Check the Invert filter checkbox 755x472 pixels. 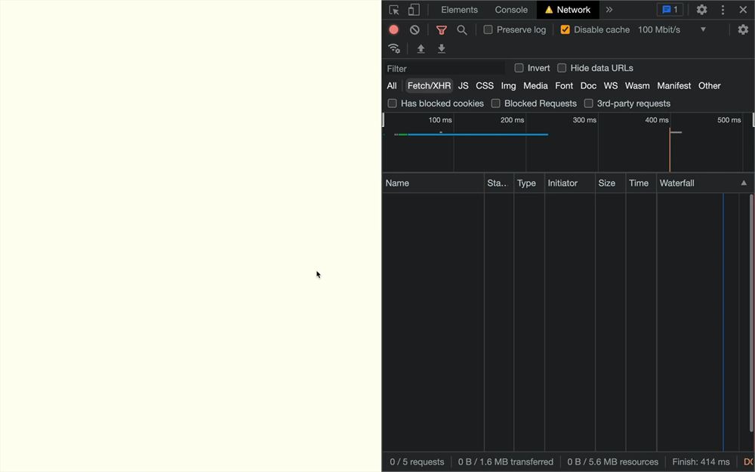point(519,68)
